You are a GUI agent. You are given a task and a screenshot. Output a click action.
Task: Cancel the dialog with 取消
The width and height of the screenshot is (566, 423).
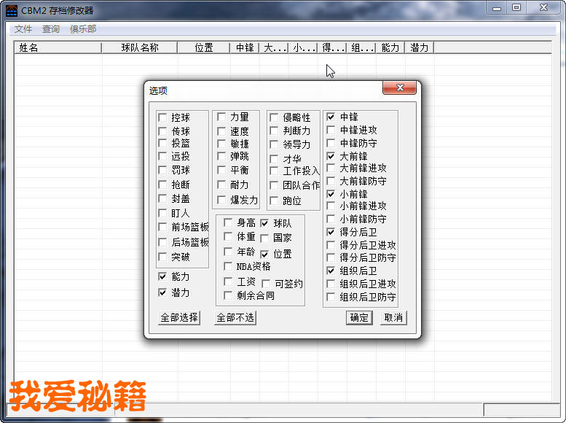393,318
